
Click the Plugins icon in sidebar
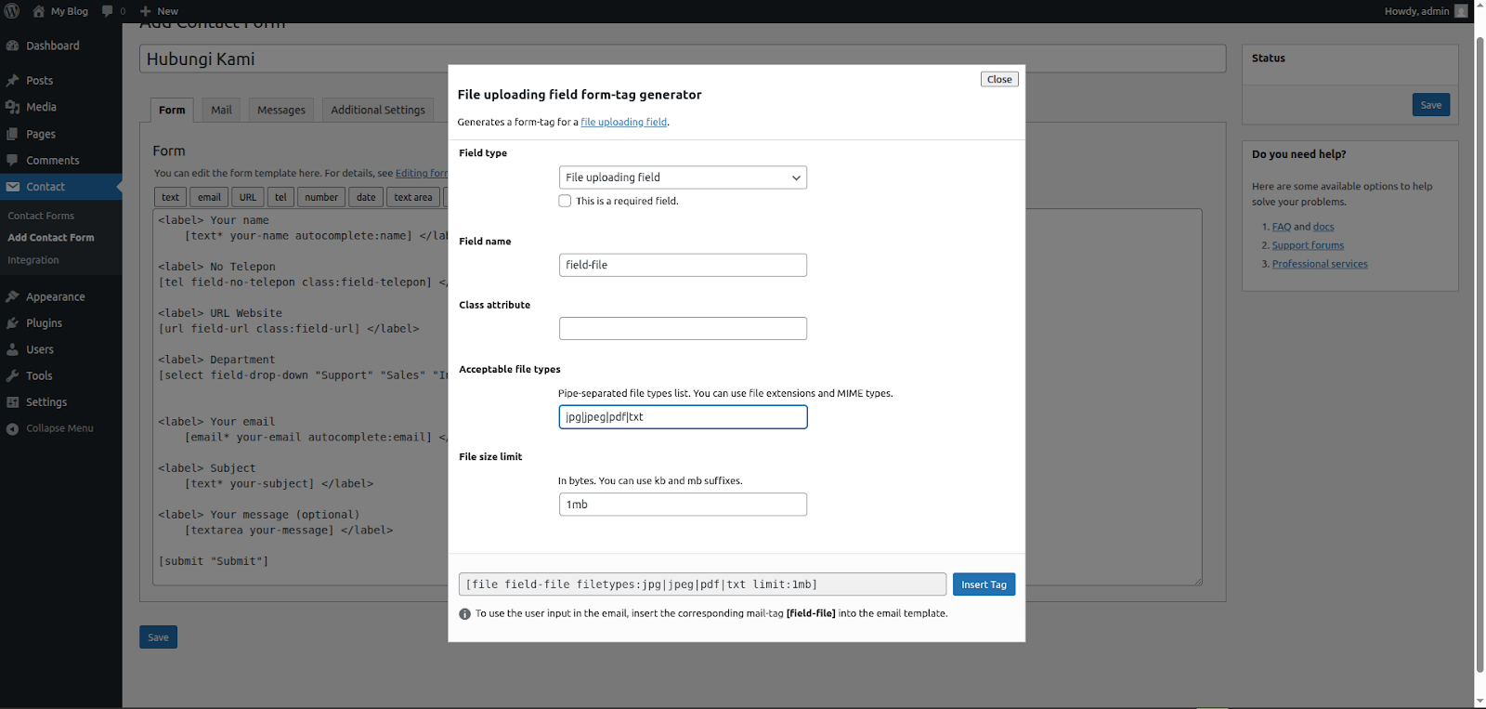click(13, 323)
